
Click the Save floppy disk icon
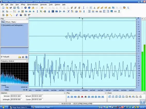coord(14,8)
